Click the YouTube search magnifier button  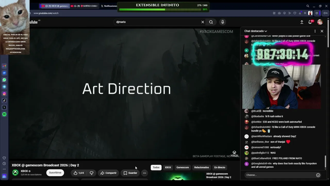click(211, 22)
